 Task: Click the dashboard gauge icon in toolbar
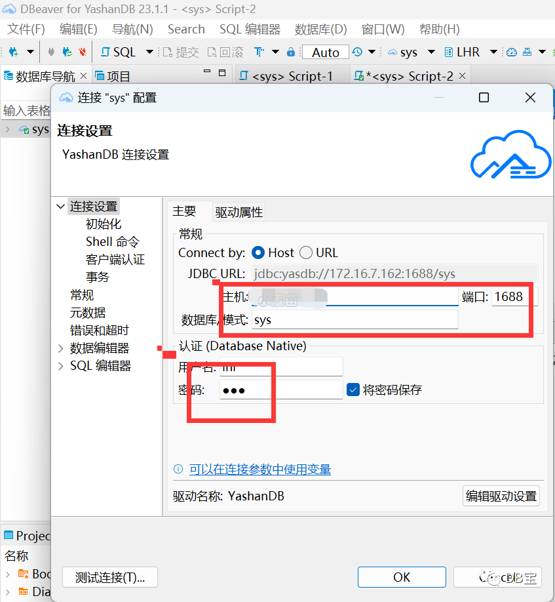tap(512, 52)
